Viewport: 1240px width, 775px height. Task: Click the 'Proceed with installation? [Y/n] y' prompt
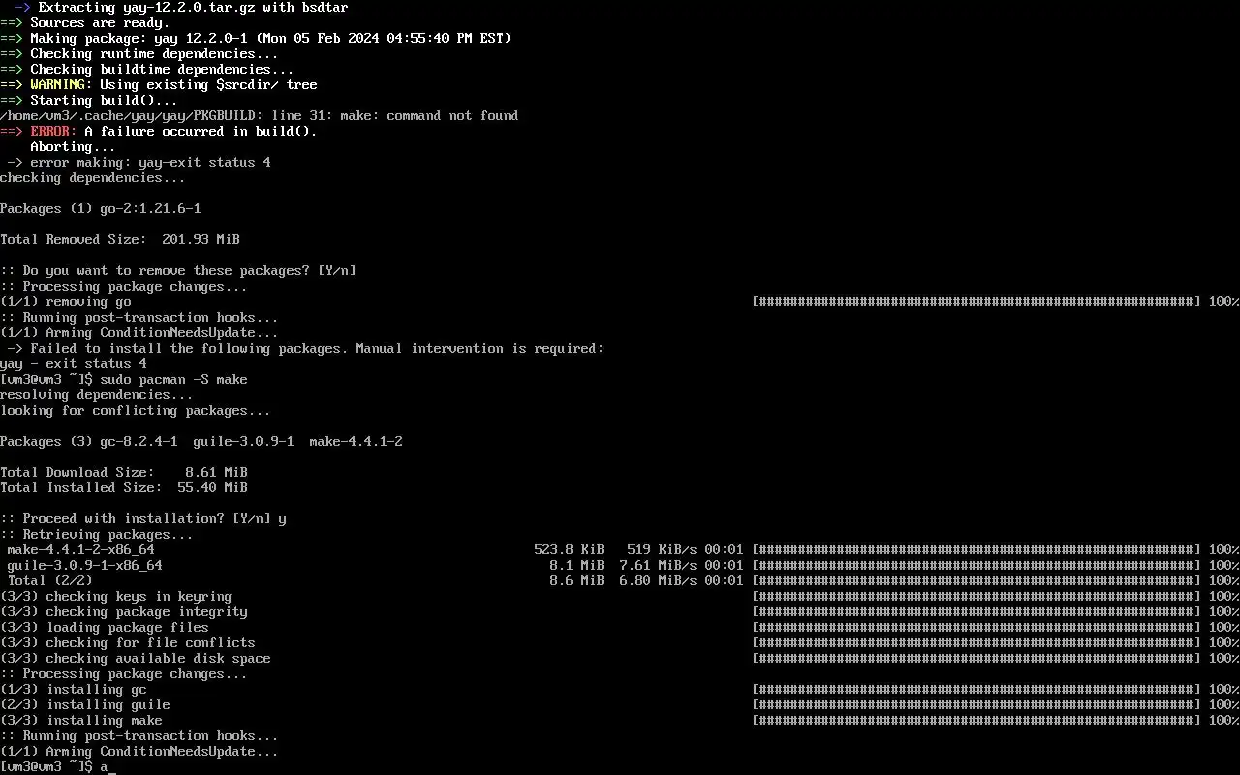[142, 518]
